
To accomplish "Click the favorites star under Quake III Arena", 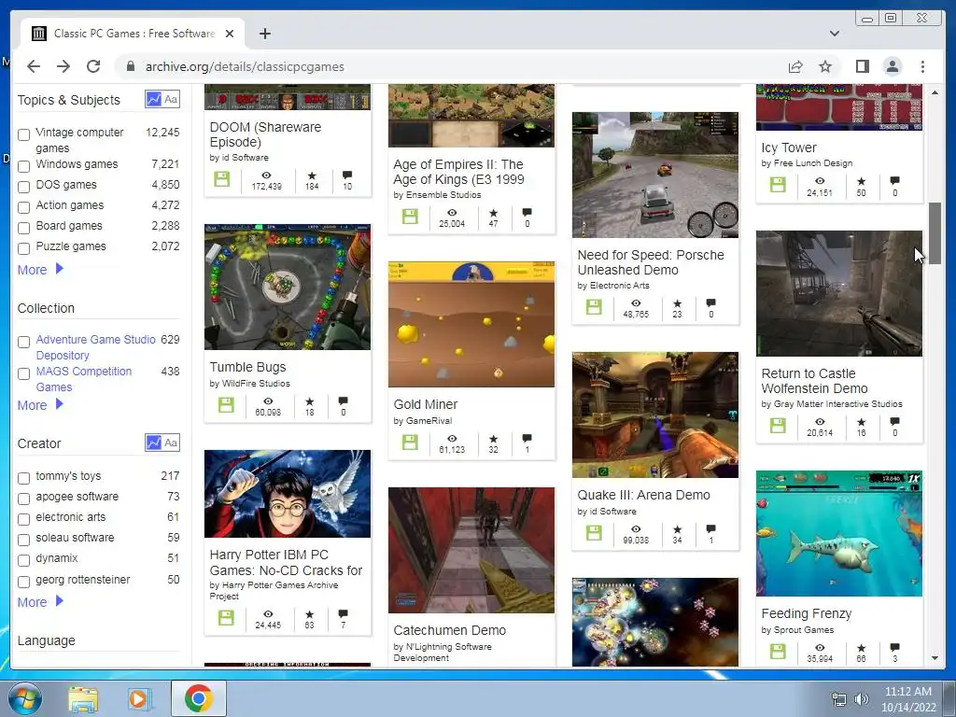I will click(677, 529).
